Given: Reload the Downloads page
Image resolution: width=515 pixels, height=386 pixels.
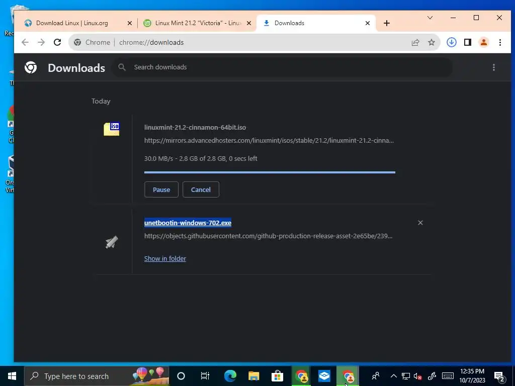Looking at the screenshot, I should [x=57, y=42].
